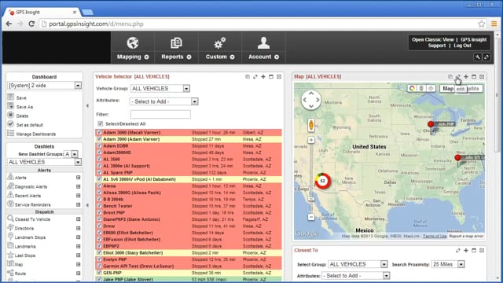
Task: Open New Dashlet Groups dropdown
Action: coord(74,154)
